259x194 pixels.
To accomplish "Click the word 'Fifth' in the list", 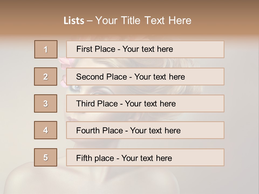I will click(x=84, y=158).
